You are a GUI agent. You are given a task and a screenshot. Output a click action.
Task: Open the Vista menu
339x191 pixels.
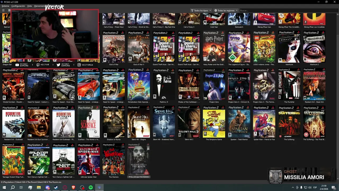click(29, 6)
